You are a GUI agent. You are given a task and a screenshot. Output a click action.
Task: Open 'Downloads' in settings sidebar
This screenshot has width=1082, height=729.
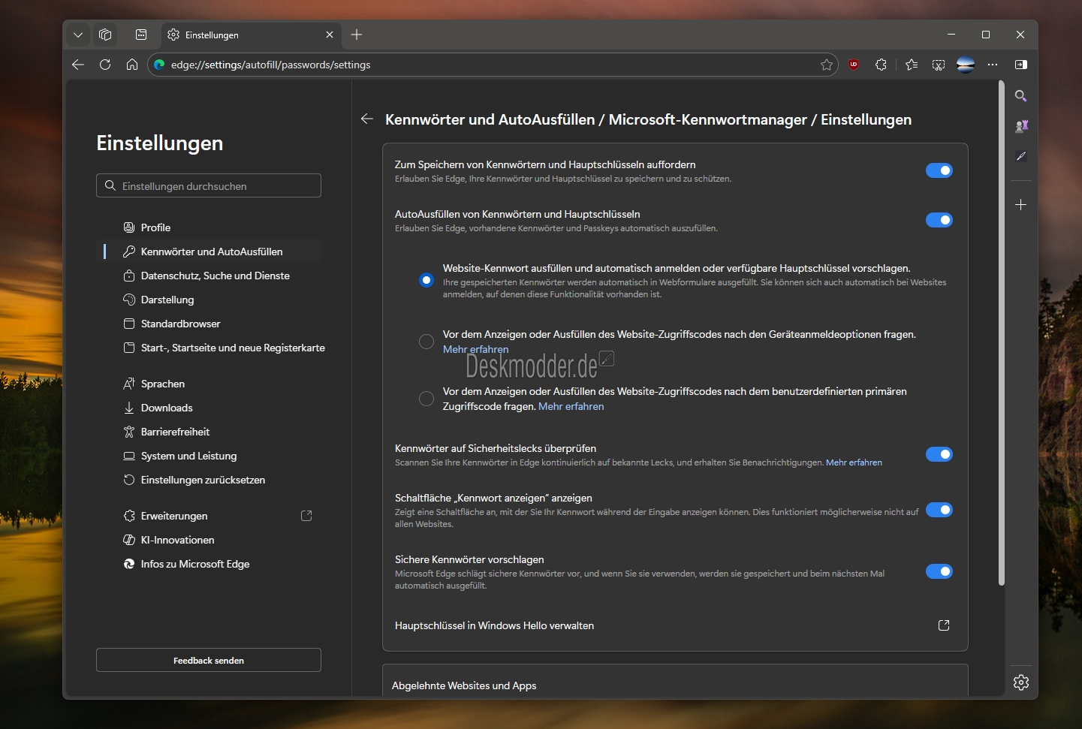[167, 408]
